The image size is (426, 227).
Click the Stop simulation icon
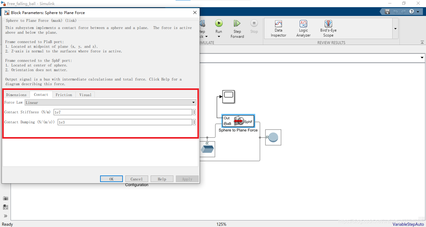pos(254,23)
